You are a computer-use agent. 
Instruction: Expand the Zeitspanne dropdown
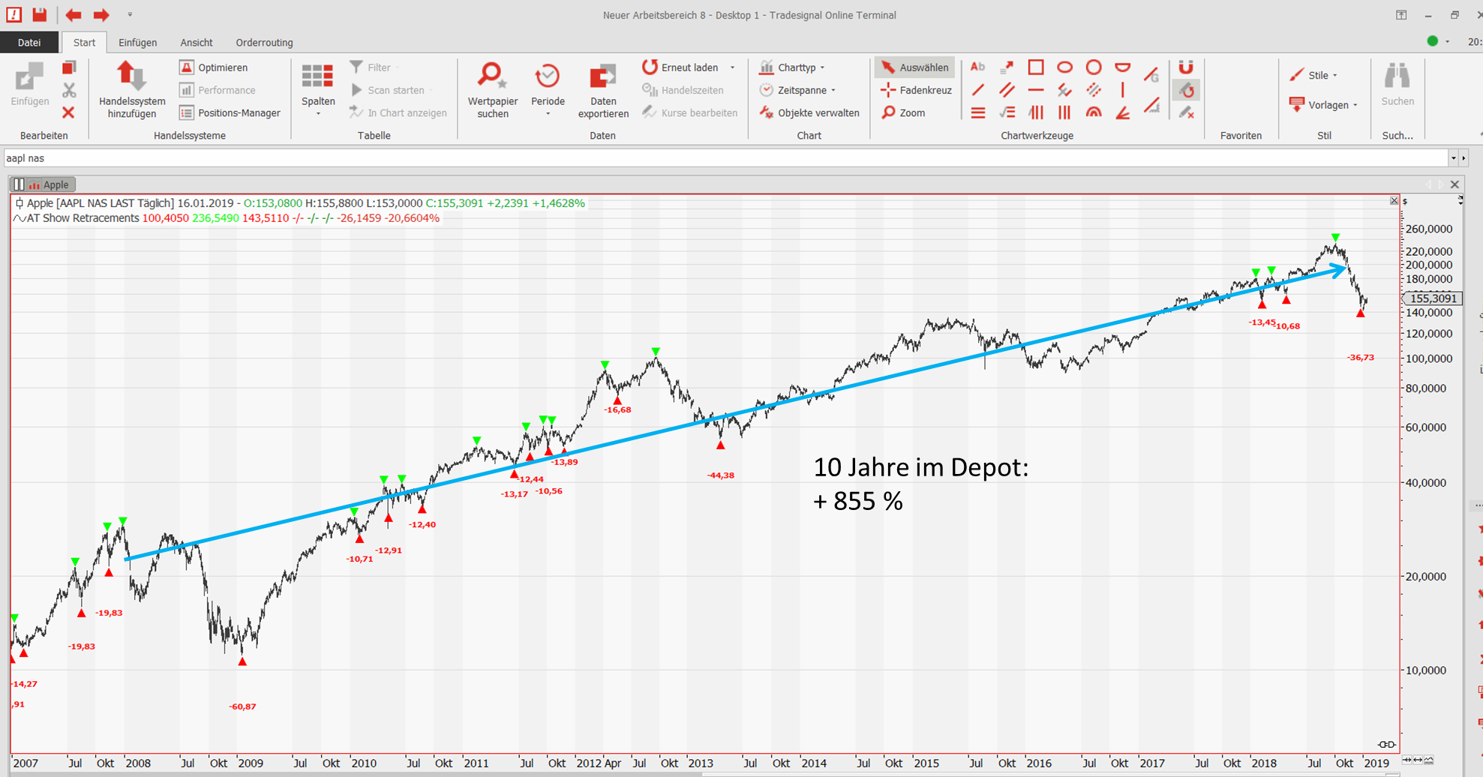798,90
